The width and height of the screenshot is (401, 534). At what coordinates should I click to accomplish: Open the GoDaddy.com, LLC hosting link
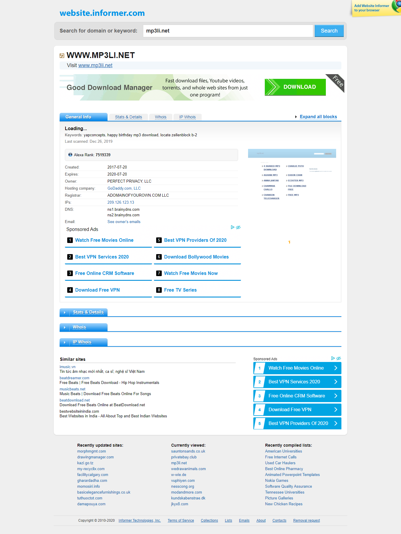pyautogui.click(x=124, y=188)
